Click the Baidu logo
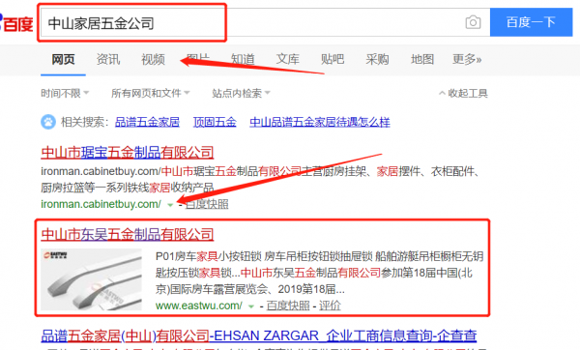This screenshot has width=580, height=350. pos(16,23)
